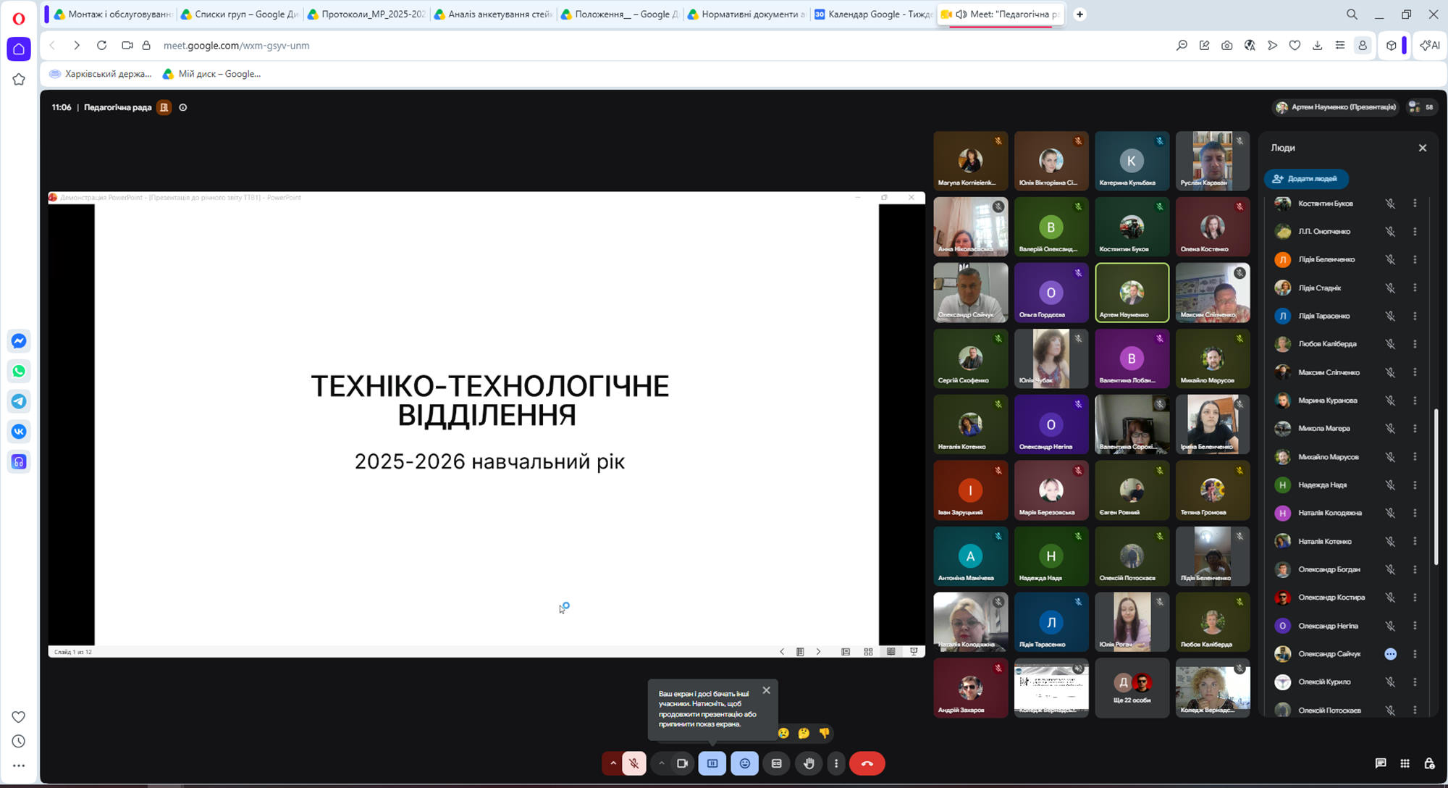
Task: Toggle the camera button
Action: coord(682,763)
